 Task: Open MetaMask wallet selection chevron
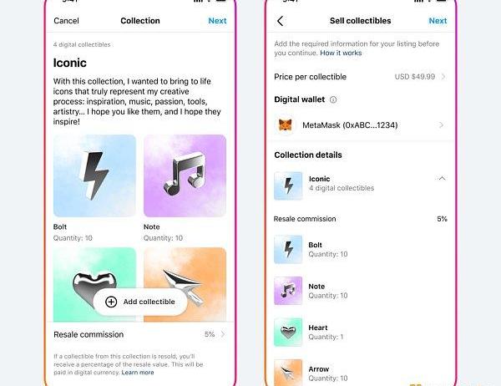tap(441, 125)
